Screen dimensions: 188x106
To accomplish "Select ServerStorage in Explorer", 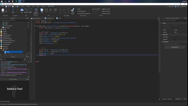I will (6, 44).
